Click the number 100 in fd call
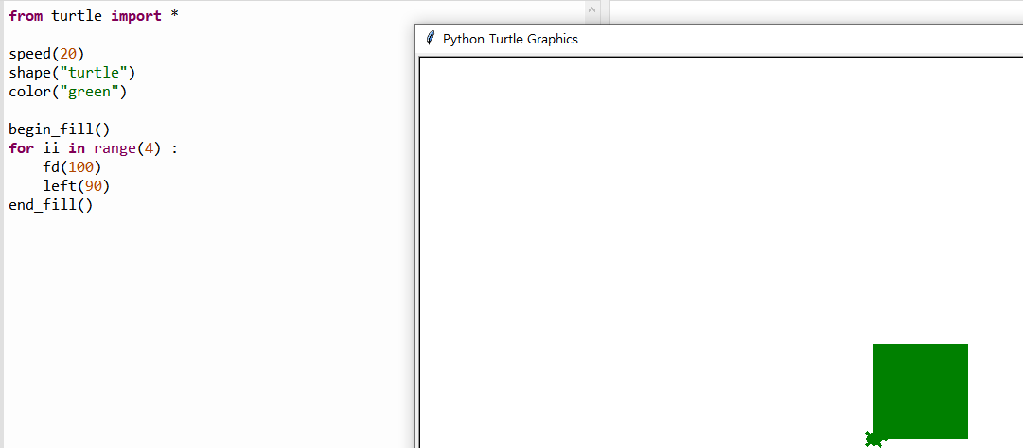 pyautogui.click(x=80, y=166)
